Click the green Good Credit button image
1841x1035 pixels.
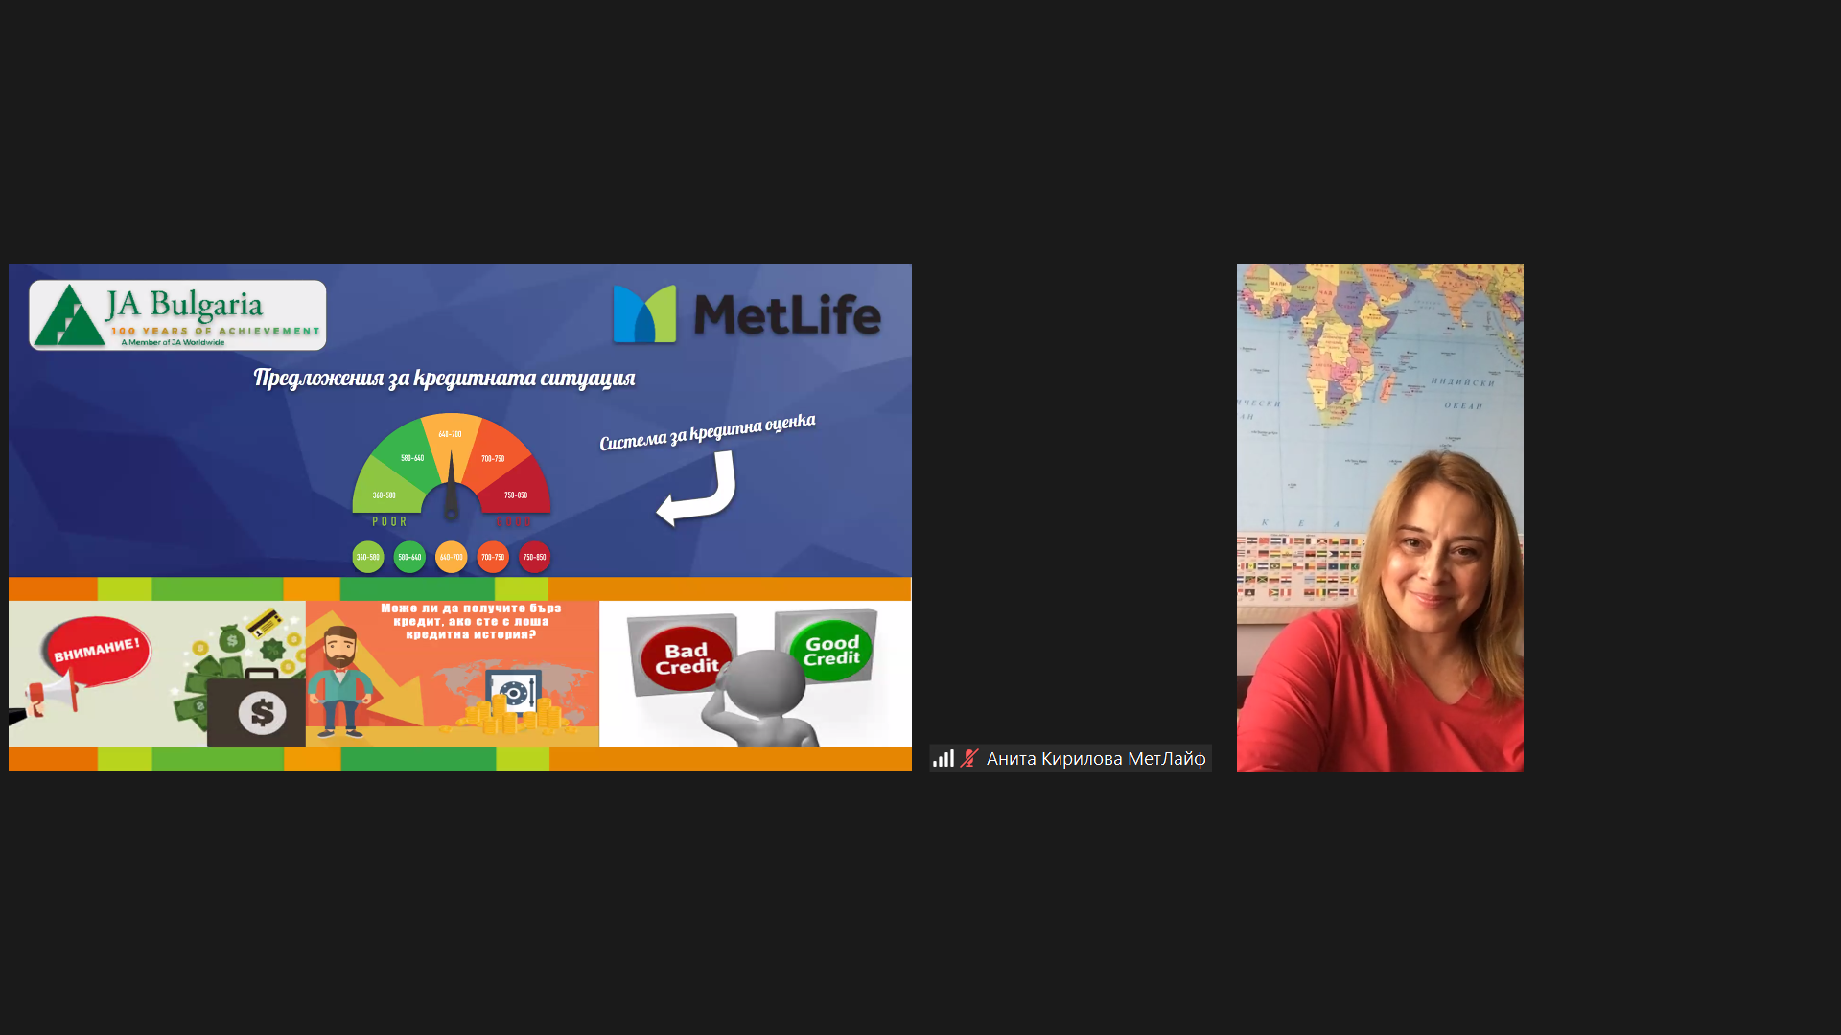[x=831, y=652]
